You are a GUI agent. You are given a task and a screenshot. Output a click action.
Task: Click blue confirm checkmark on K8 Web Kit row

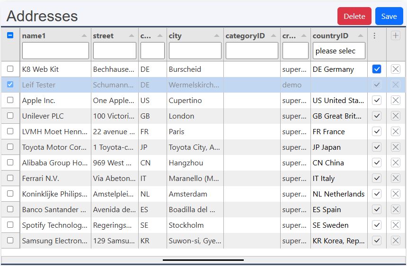(x=377, y=69)
